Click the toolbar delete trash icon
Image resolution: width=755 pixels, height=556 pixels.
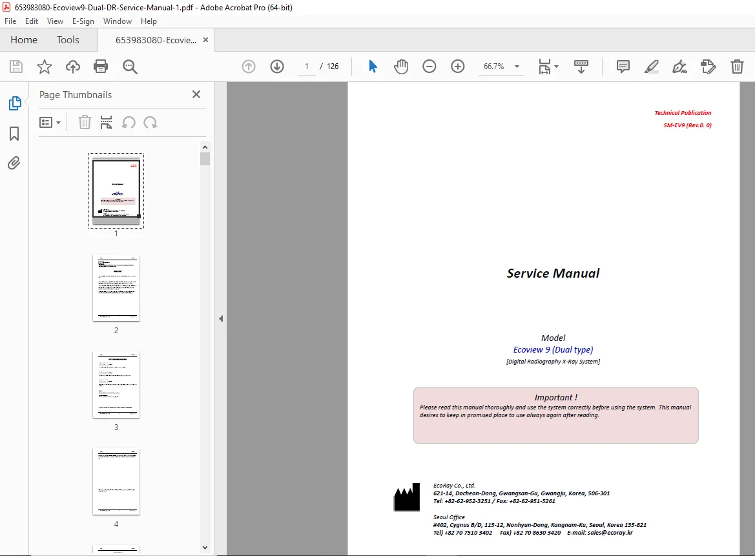(737, 67)
